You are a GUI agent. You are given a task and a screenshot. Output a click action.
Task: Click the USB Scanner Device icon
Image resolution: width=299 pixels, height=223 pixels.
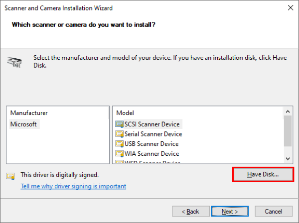pos(119,144)
